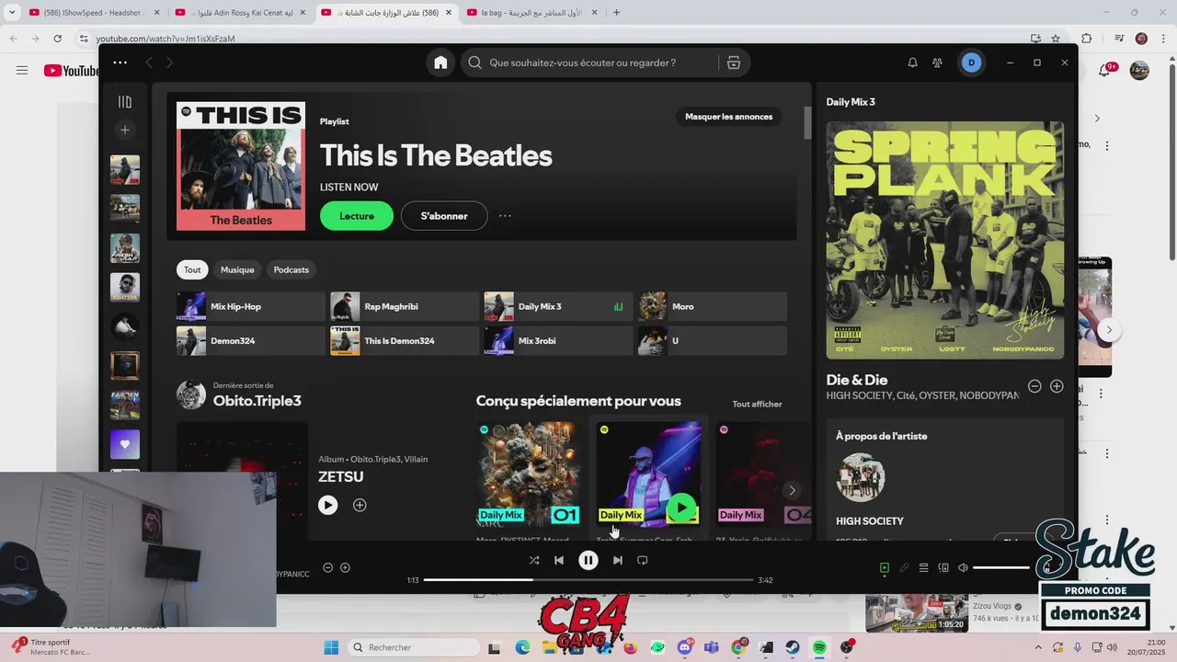Toggle the Now Playing view icon

(x=885, y=568)
